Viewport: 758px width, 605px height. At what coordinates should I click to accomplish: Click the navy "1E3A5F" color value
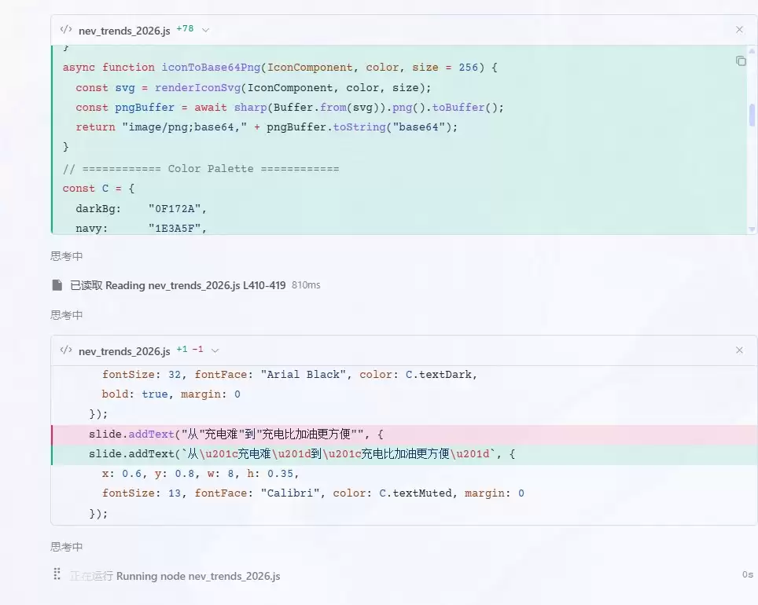[x=178, y=229]
